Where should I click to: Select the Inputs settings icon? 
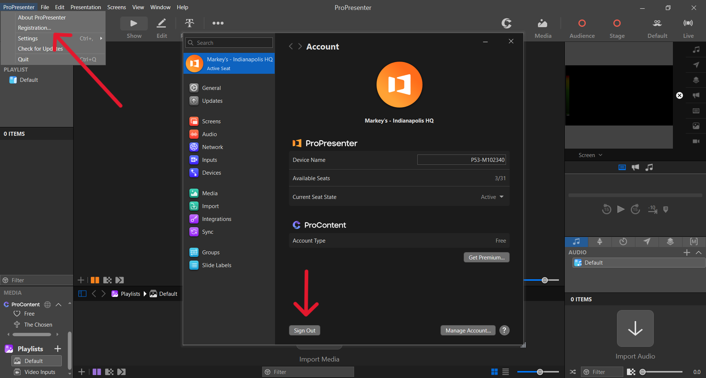pyautogui.click(x=194, y=160)
